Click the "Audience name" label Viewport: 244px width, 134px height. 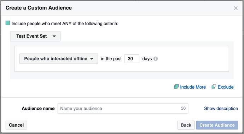(x=38, y=108)
